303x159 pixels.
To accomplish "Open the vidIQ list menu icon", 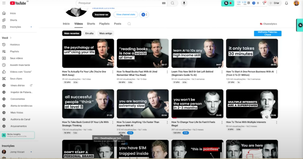I will pos(258,3).
